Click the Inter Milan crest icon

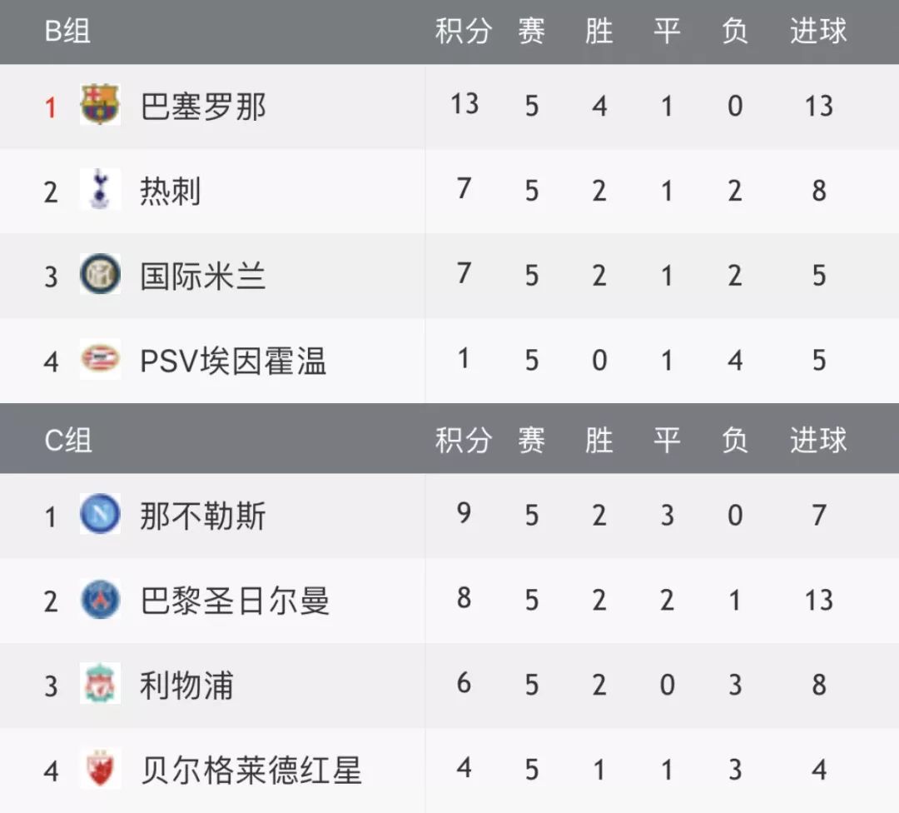point(100,275)
